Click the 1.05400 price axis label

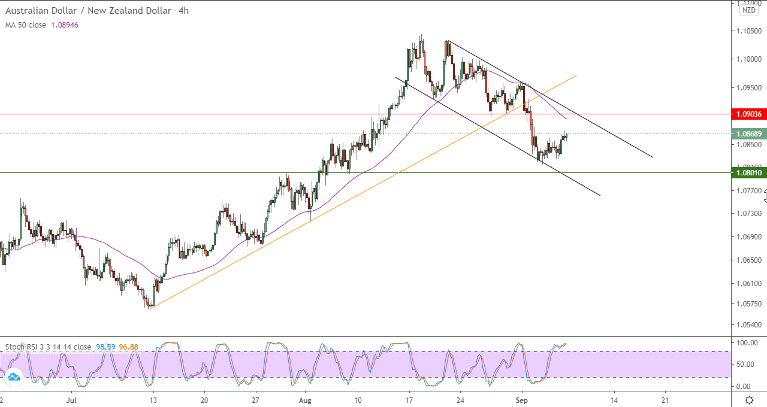pos(750,325)
